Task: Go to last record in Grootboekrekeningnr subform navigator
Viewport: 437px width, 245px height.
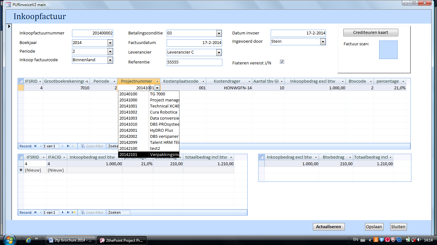Action: point(68,146)
